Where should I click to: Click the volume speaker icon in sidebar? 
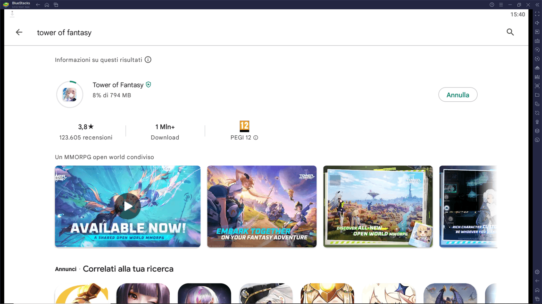click(x=537, y=23)
